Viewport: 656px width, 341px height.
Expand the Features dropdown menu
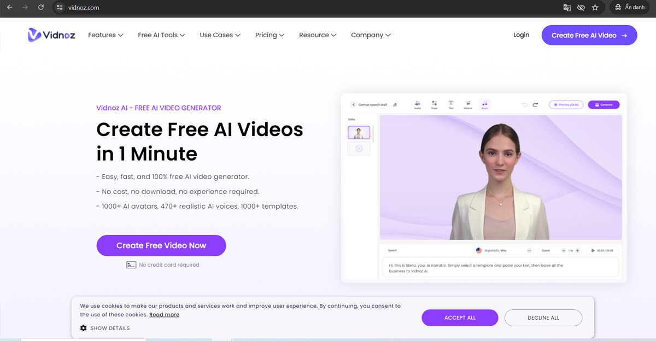(106, 35)
